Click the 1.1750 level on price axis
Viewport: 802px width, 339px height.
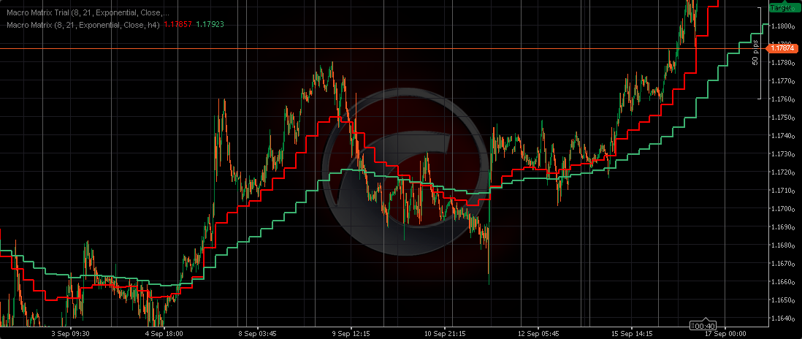coord(782,118)
